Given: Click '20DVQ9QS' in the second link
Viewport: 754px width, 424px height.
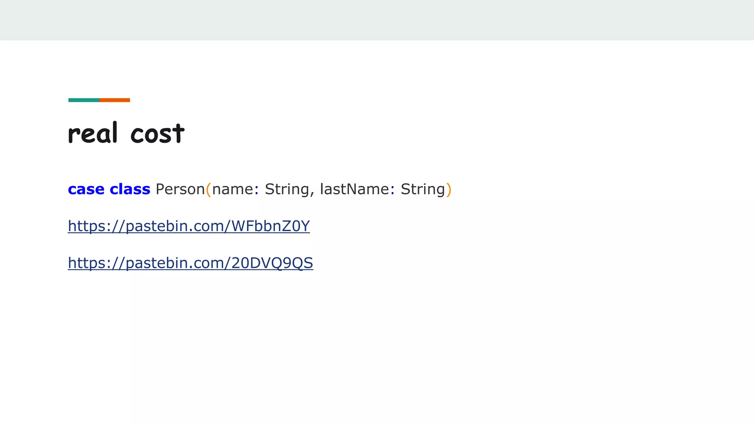Looking at the screenshot, I should point(272,263).
